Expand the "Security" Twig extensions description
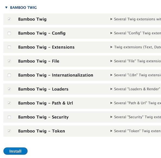This screenshot has width=161, height=158. click(x=111, y=117)
